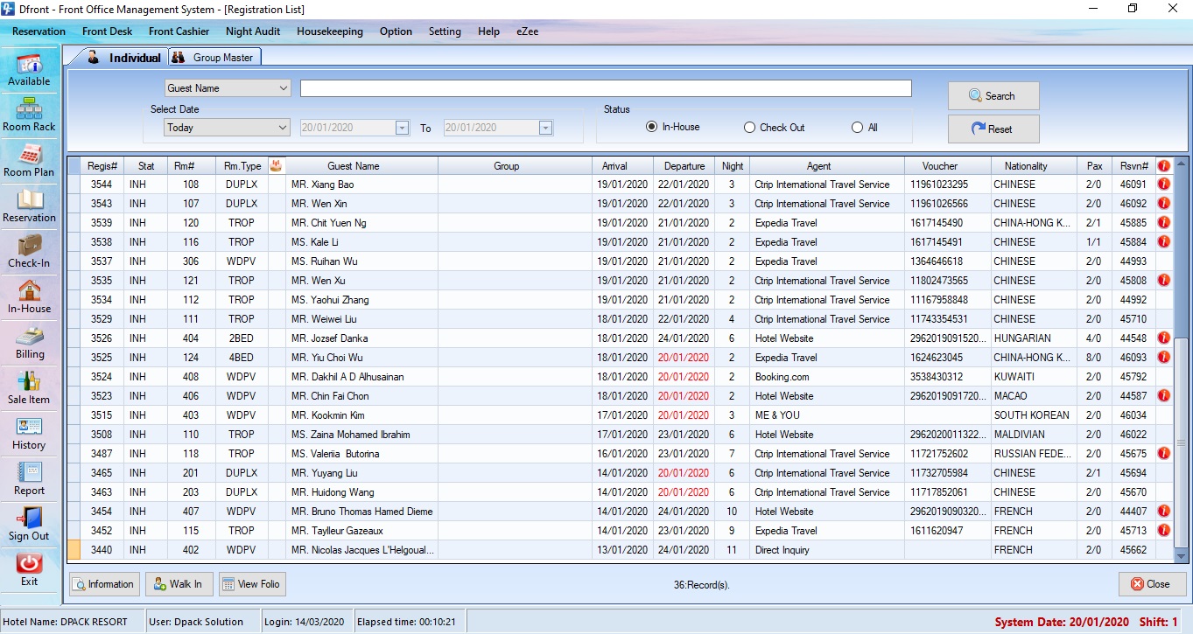Sort by the Nationality column header
The image size is (1193, 634).
[1026, 165]
